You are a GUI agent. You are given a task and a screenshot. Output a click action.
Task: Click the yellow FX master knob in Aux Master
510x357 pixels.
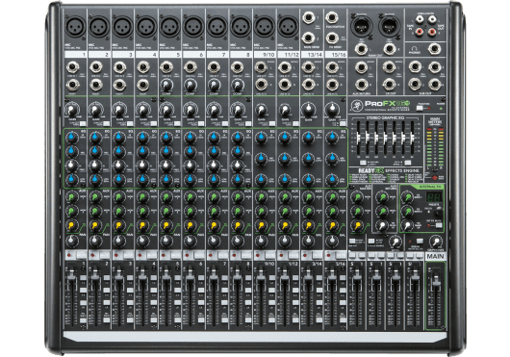(x=357, y=225)
